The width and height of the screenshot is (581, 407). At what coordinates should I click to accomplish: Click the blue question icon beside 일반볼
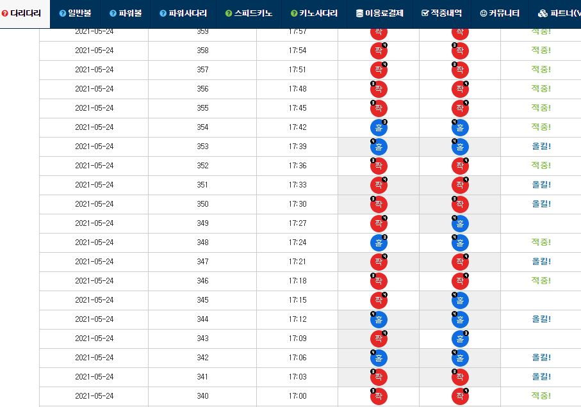[x=62, y=13]
